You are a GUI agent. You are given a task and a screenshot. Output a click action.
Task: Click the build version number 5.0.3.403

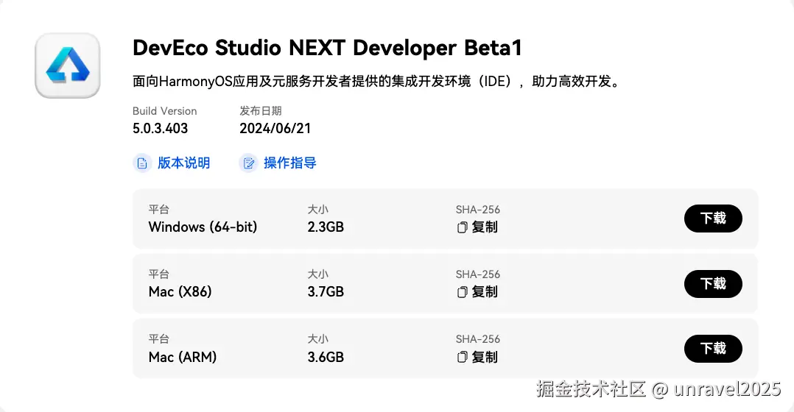coord(160,128)
